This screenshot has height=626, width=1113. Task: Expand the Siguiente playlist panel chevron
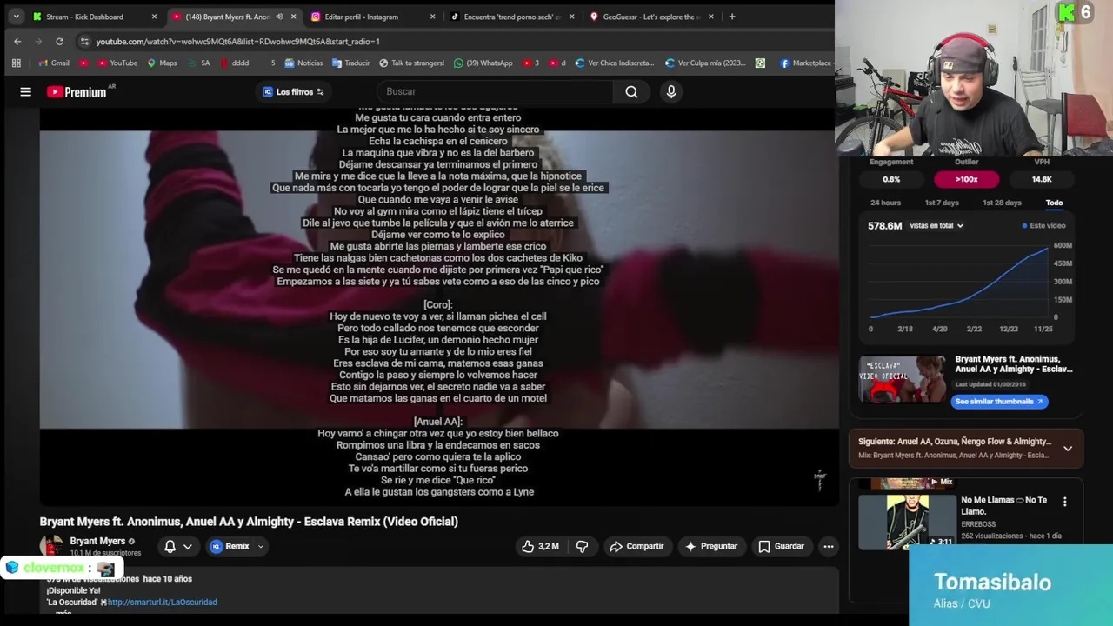pyautogui.click(x=1068, y=449)
